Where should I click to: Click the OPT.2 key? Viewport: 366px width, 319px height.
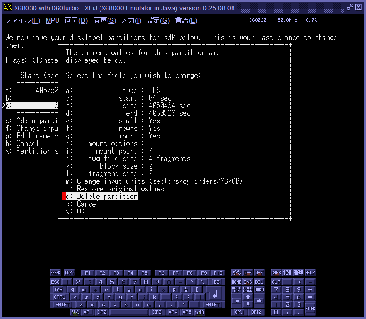pyautogui.click(x=256, y=312)
